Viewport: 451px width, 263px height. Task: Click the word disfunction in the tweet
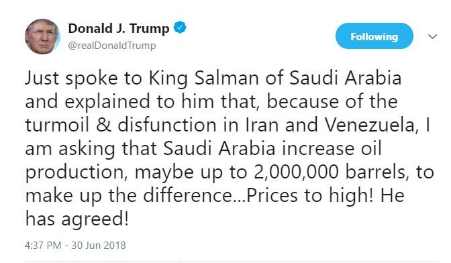click(167, 125)
